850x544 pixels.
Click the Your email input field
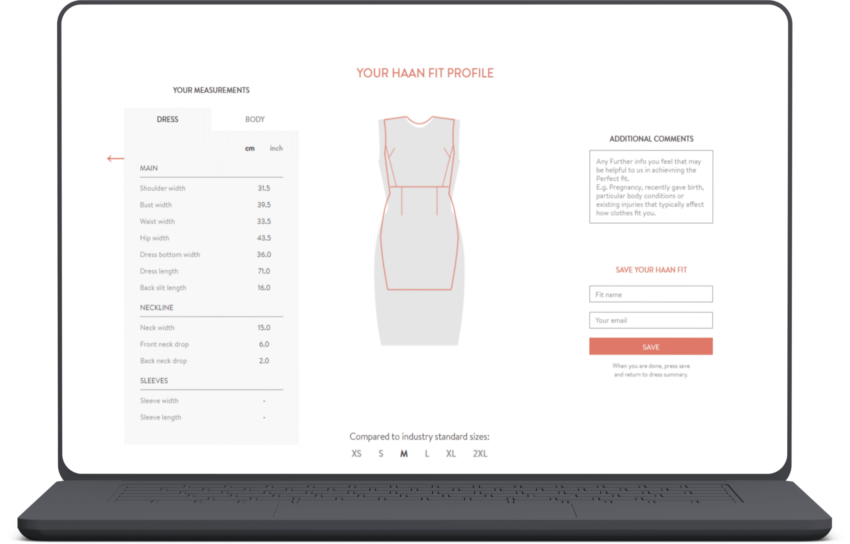point(651,320)
